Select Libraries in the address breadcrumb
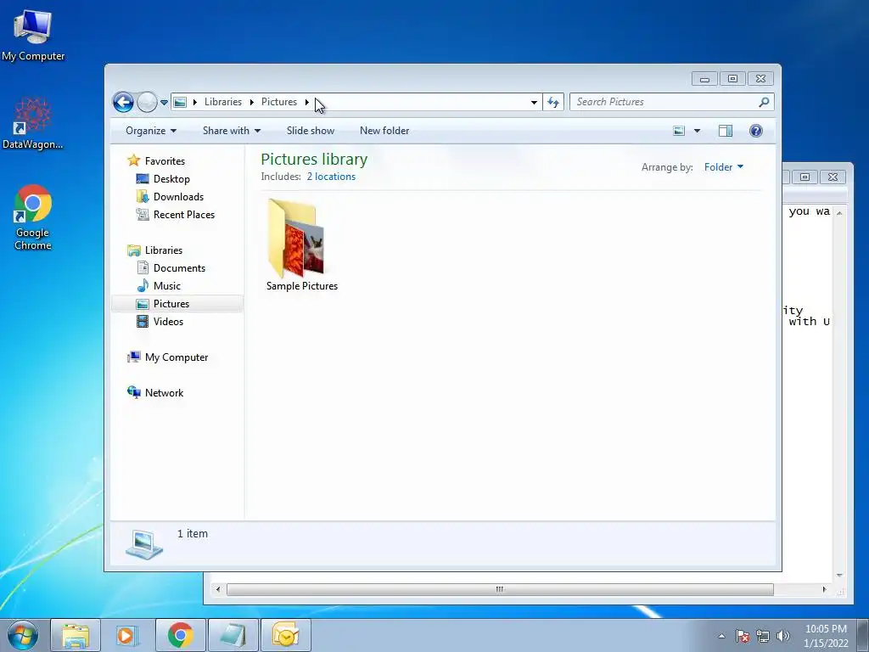This screenshot has width=869, height=652. tap(223, 102)
